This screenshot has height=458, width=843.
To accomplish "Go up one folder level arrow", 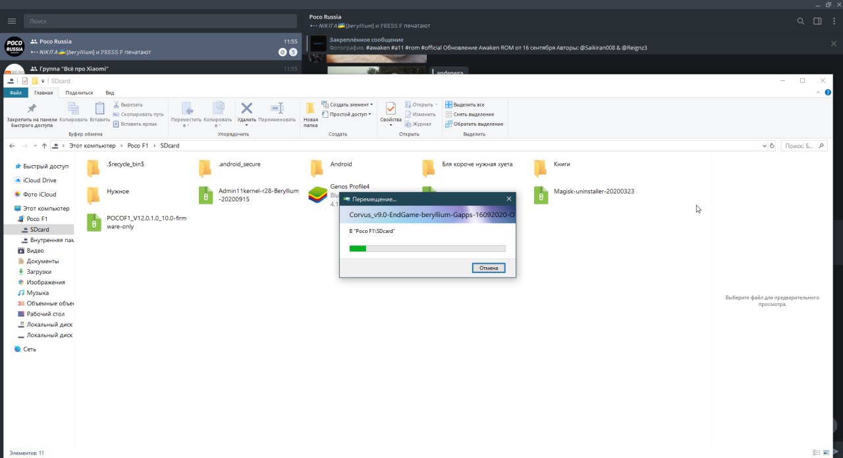I will coord(44,145).
